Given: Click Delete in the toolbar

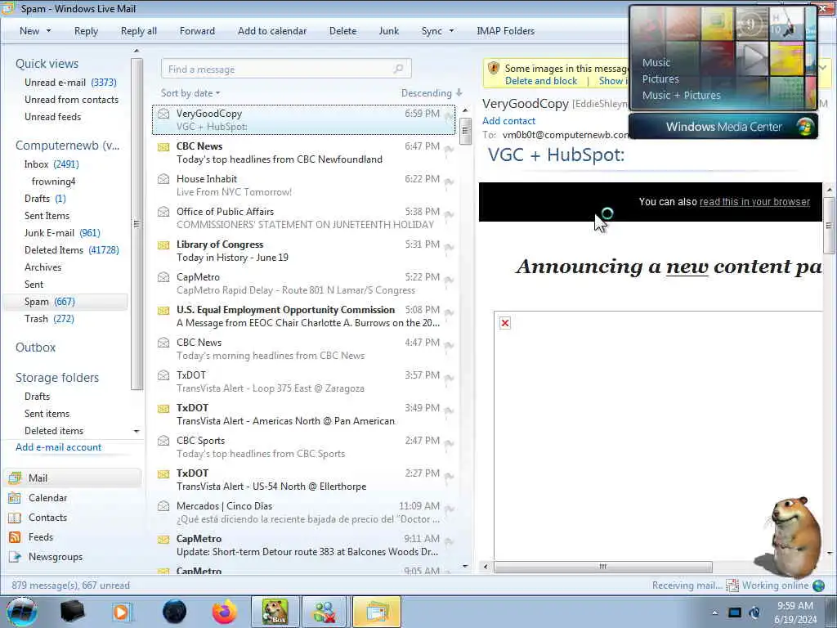Looking at the screenshot, I should (342, 31).
